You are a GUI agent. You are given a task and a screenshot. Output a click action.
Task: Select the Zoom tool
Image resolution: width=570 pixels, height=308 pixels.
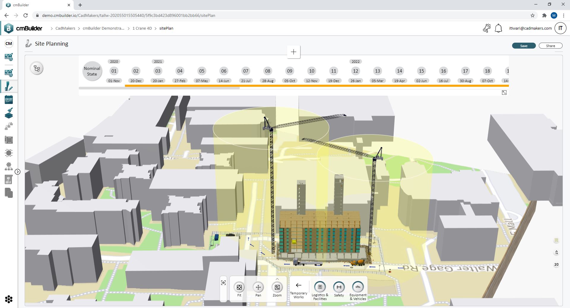277,287
